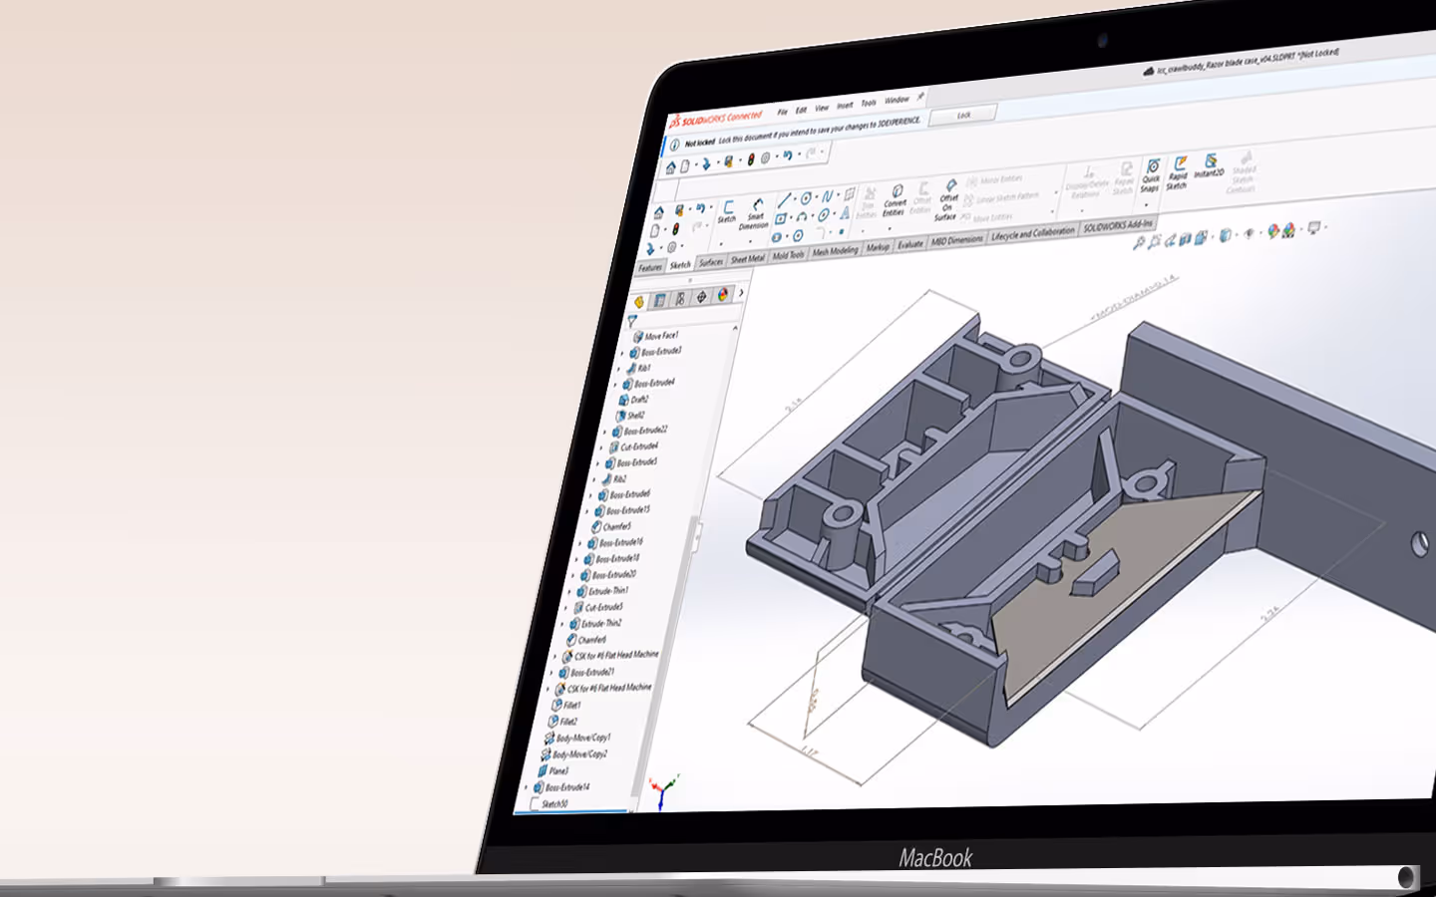Show more manager tabs with chevron

click(x=741, y=293)
